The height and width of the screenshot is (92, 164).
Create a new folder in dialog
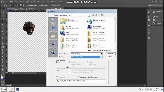pyautogui.click(x=99, y=15)
